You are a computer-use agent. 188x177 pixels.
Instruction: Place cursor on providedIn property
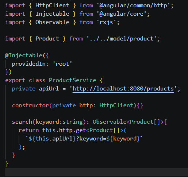click(28, 64)
